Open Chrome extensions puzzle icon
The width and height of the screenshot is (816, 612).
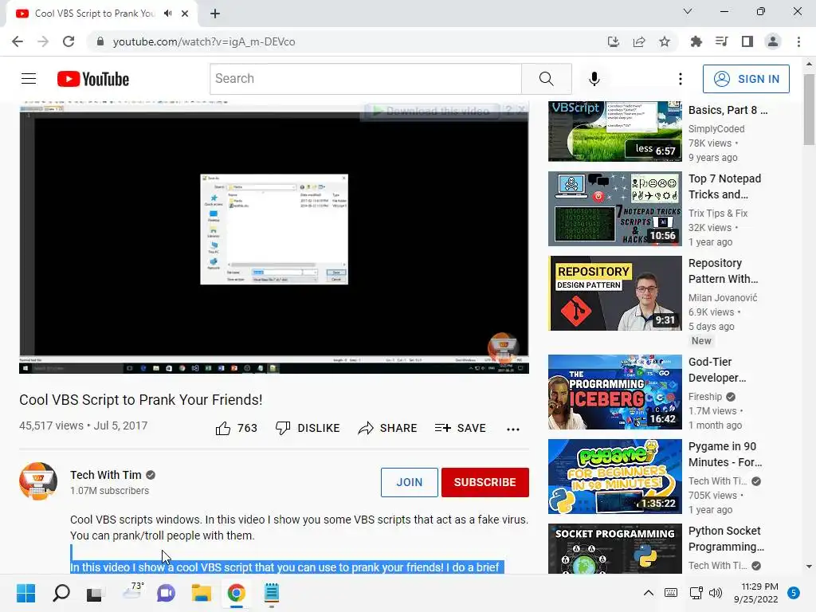click(x=696, y=41)
